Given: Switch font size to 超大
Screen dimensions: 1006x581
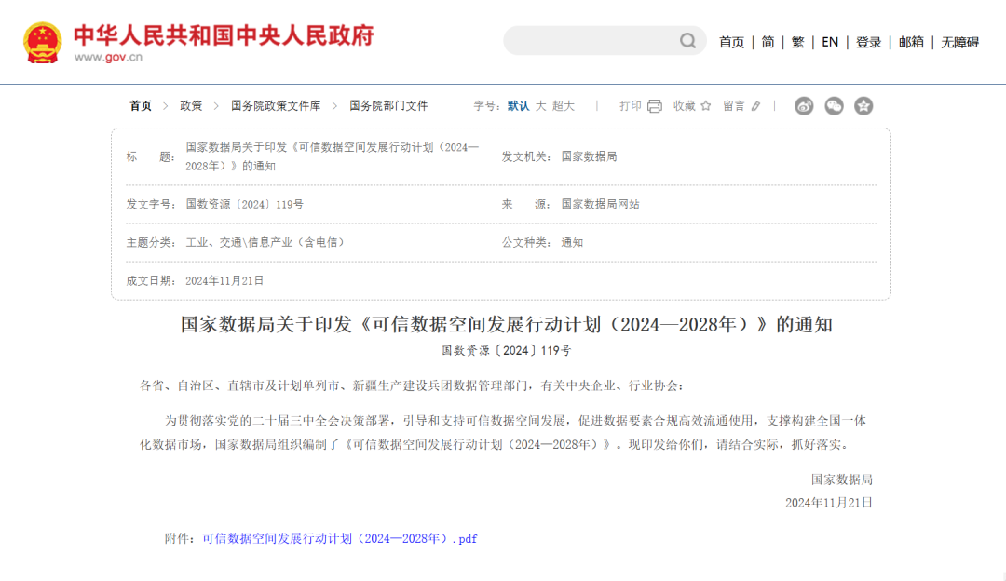Looking at the screenshot, I should 564,106.
